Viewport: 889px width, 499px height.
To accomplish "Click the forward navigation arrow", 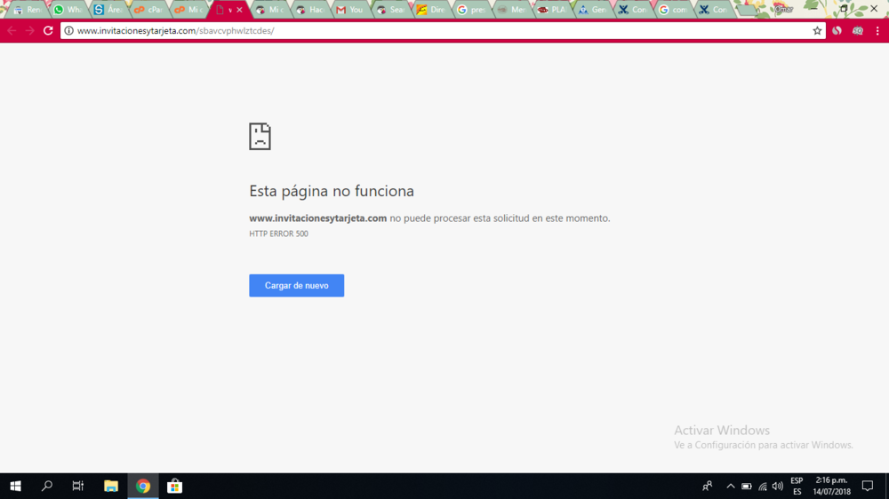I will (x=29, y=30).
